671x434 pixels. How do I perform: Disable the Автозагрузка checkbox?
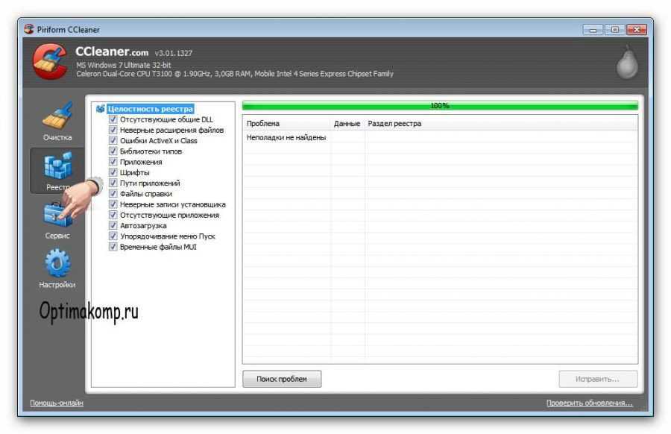point(113,225)
